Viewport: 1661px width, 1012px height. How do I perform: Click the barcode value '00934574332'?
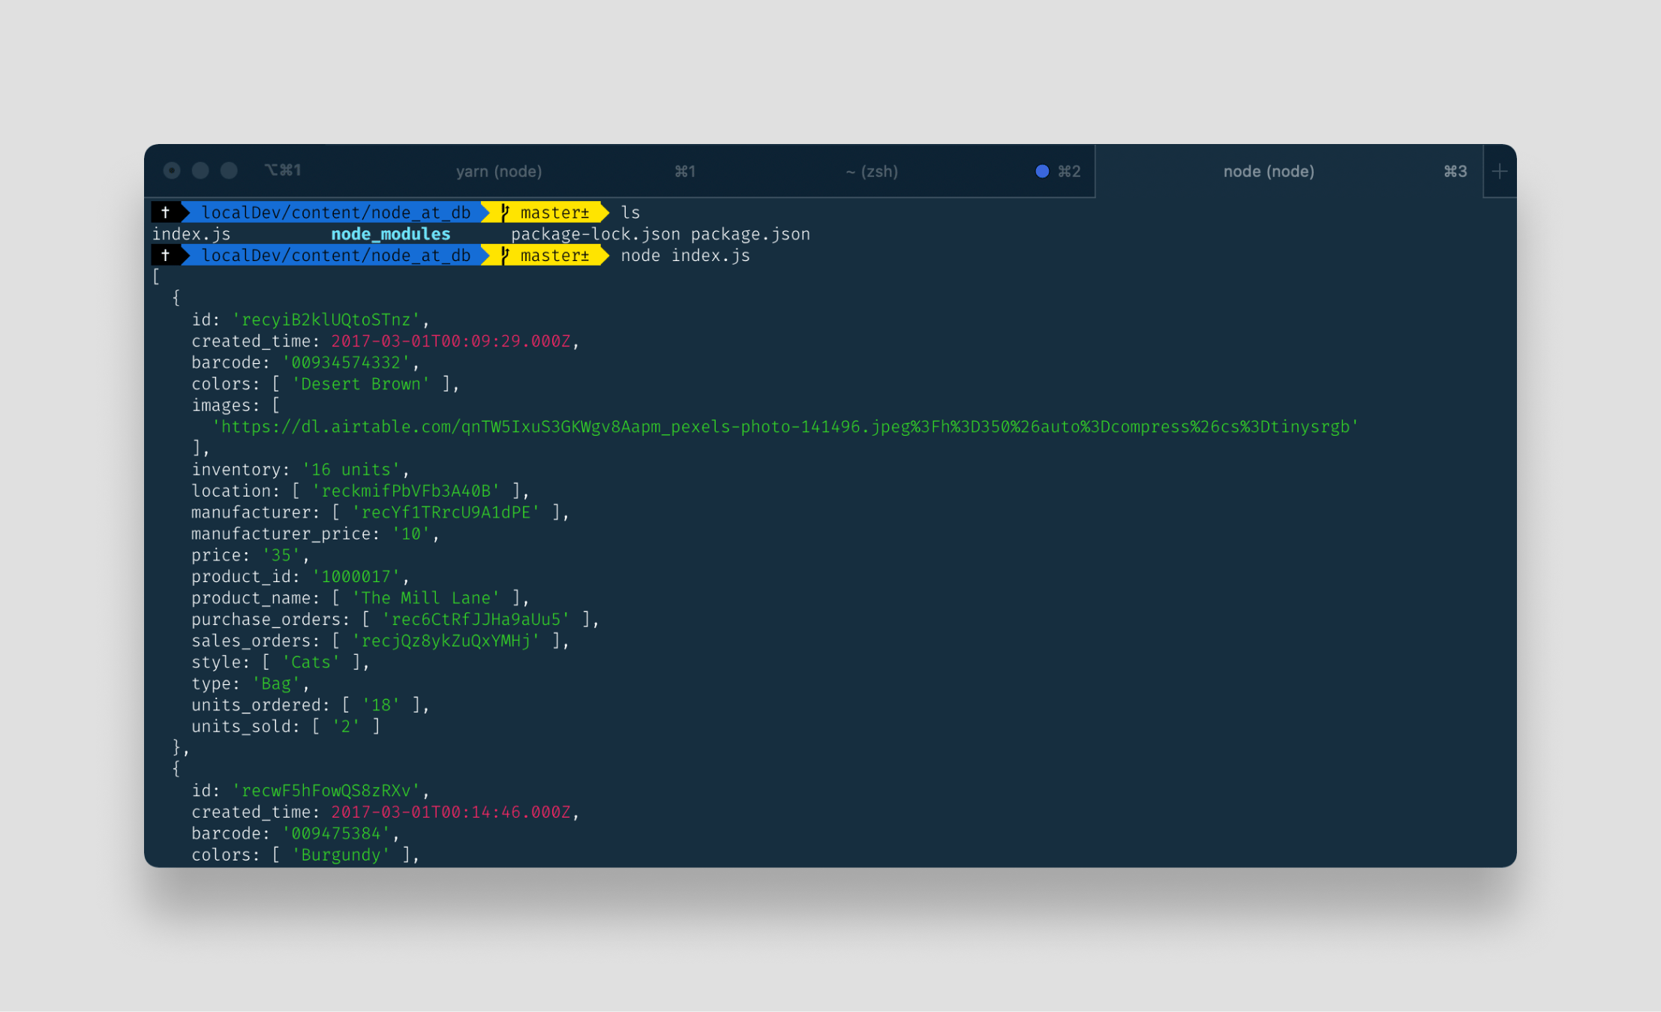pyautogui.click(x=346, y=362)
